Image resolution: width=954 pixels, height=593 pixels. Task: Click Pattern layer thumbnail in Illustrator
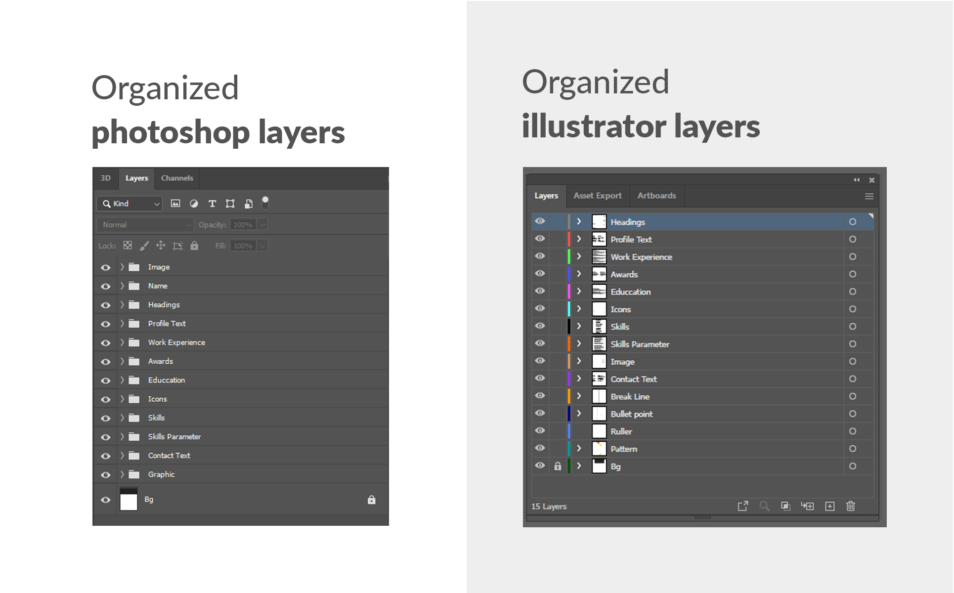[x=599, y=449]
